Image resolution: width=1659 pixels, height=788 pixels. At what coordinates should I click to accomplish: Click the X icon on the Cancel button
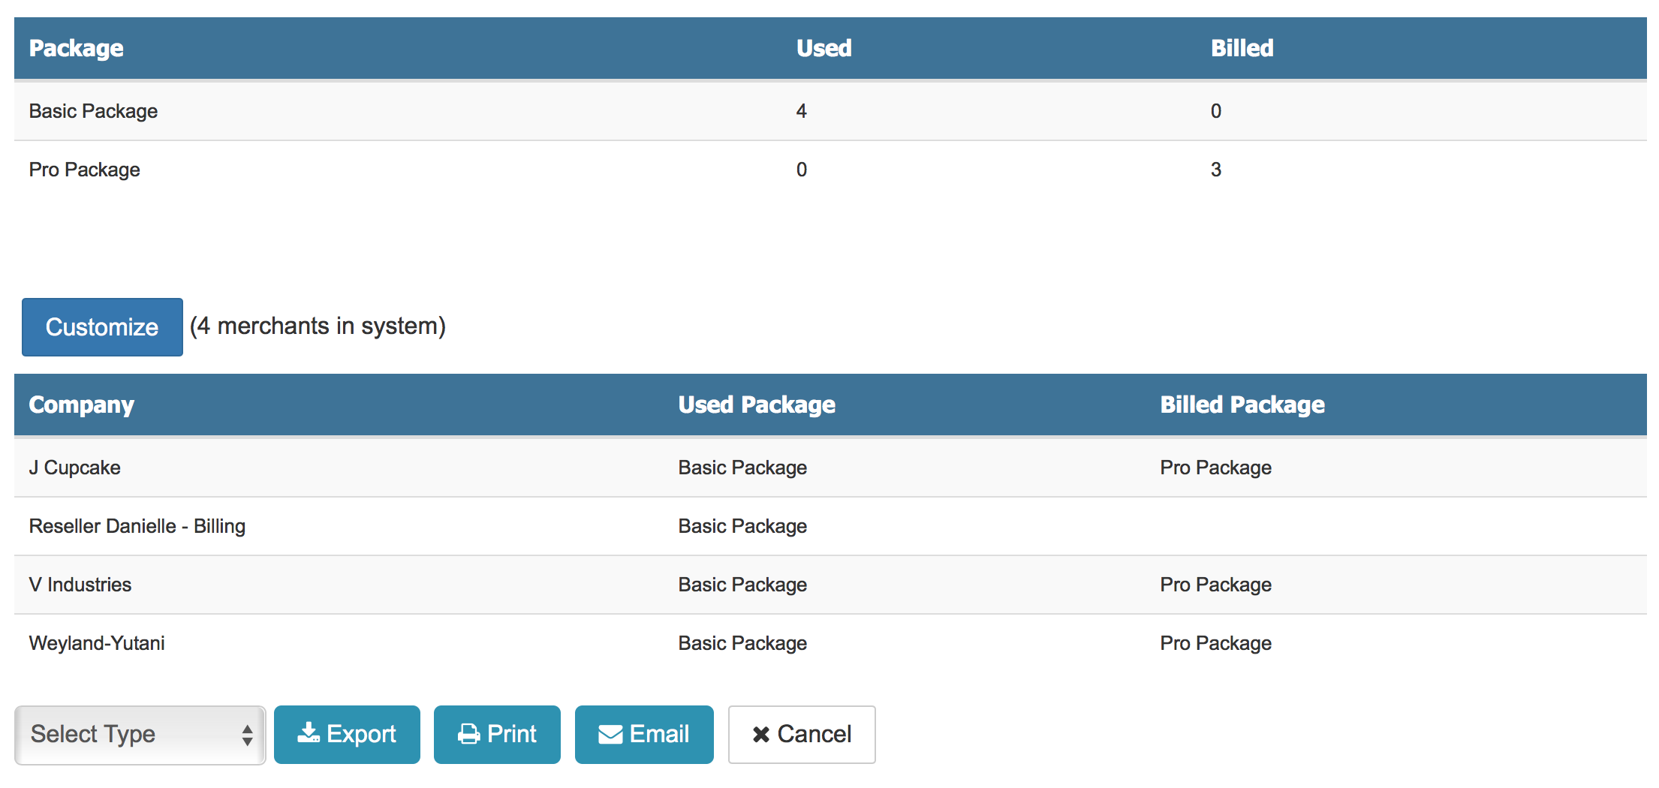[760, 734]
